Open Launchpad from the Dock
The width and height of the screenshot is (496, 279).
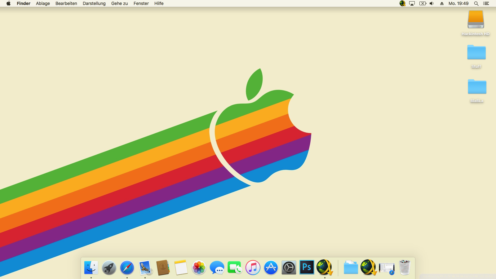pos(109,268)
